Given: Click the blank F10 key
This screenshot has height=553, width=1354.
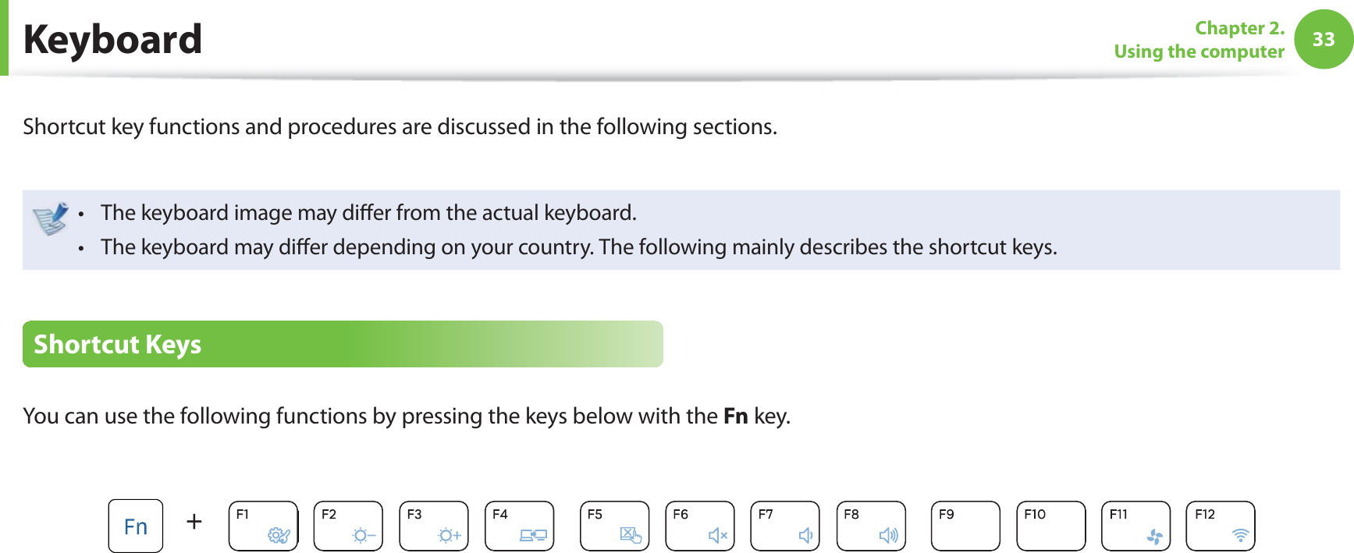Looking at the screenshot, I should [1051, 526].
